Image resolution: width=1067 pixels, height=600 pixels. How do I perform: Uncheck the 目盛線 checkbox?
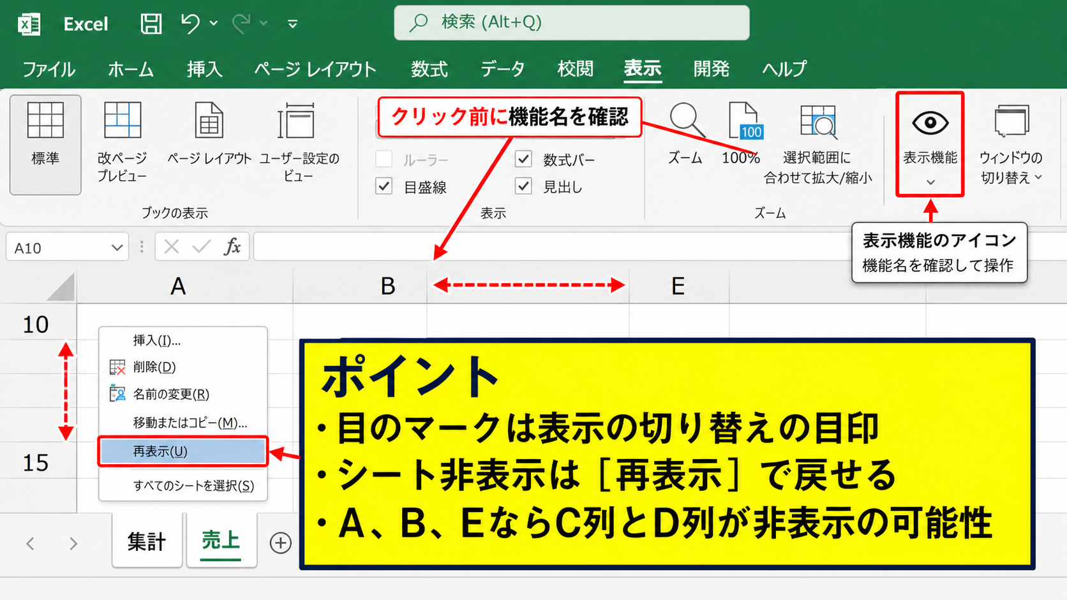click(384, 186)
